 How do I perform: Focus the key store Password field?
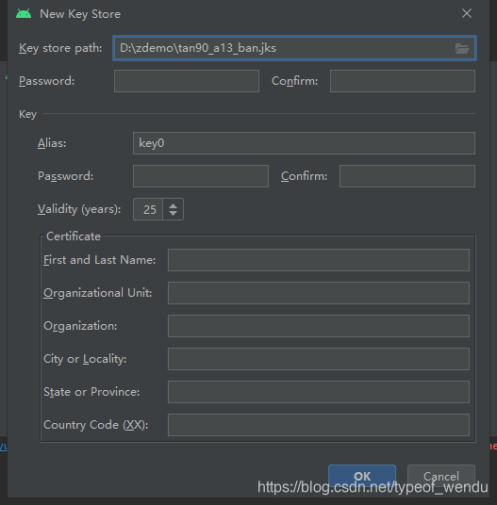pos(187,81)
